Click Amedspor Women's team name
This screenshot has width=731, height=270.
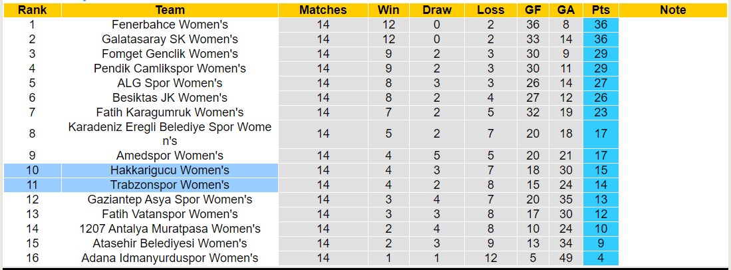[x=170, y=156]
